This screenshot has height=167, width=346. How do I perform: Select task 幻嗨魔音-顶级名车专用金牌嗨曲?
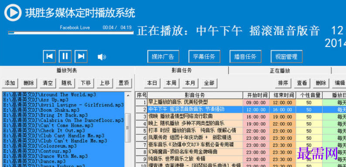coord(195,152)
